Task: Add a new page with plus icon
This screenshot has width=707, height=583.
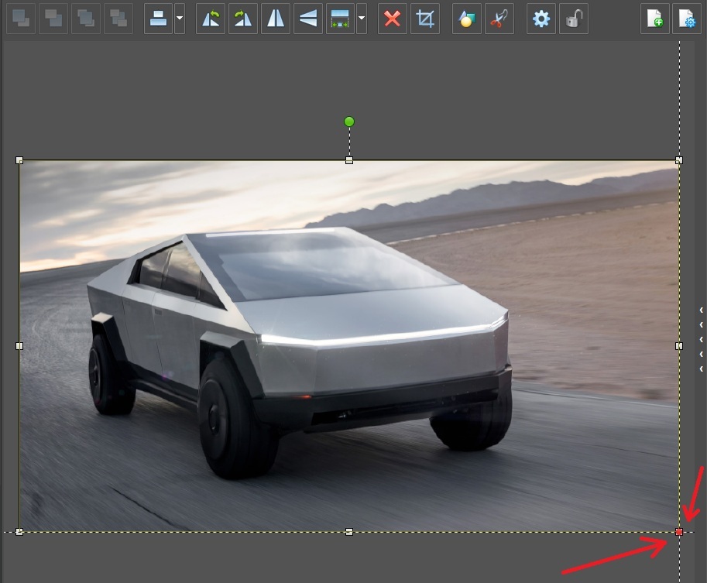Action: (654, 19)
